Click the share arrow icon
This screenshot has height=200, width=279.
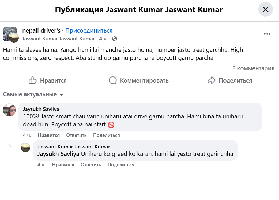212,80
